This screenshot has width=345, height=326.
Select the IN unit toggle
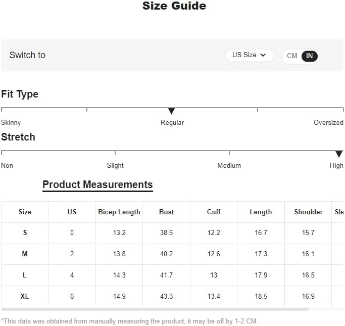(309, 56)
